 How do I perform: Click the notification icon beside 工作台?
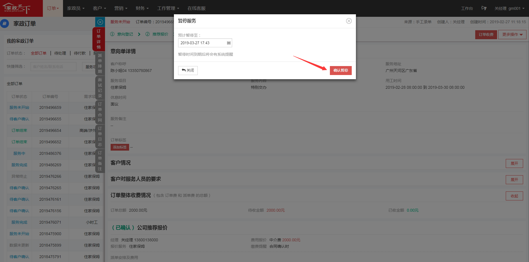[484, 8]
